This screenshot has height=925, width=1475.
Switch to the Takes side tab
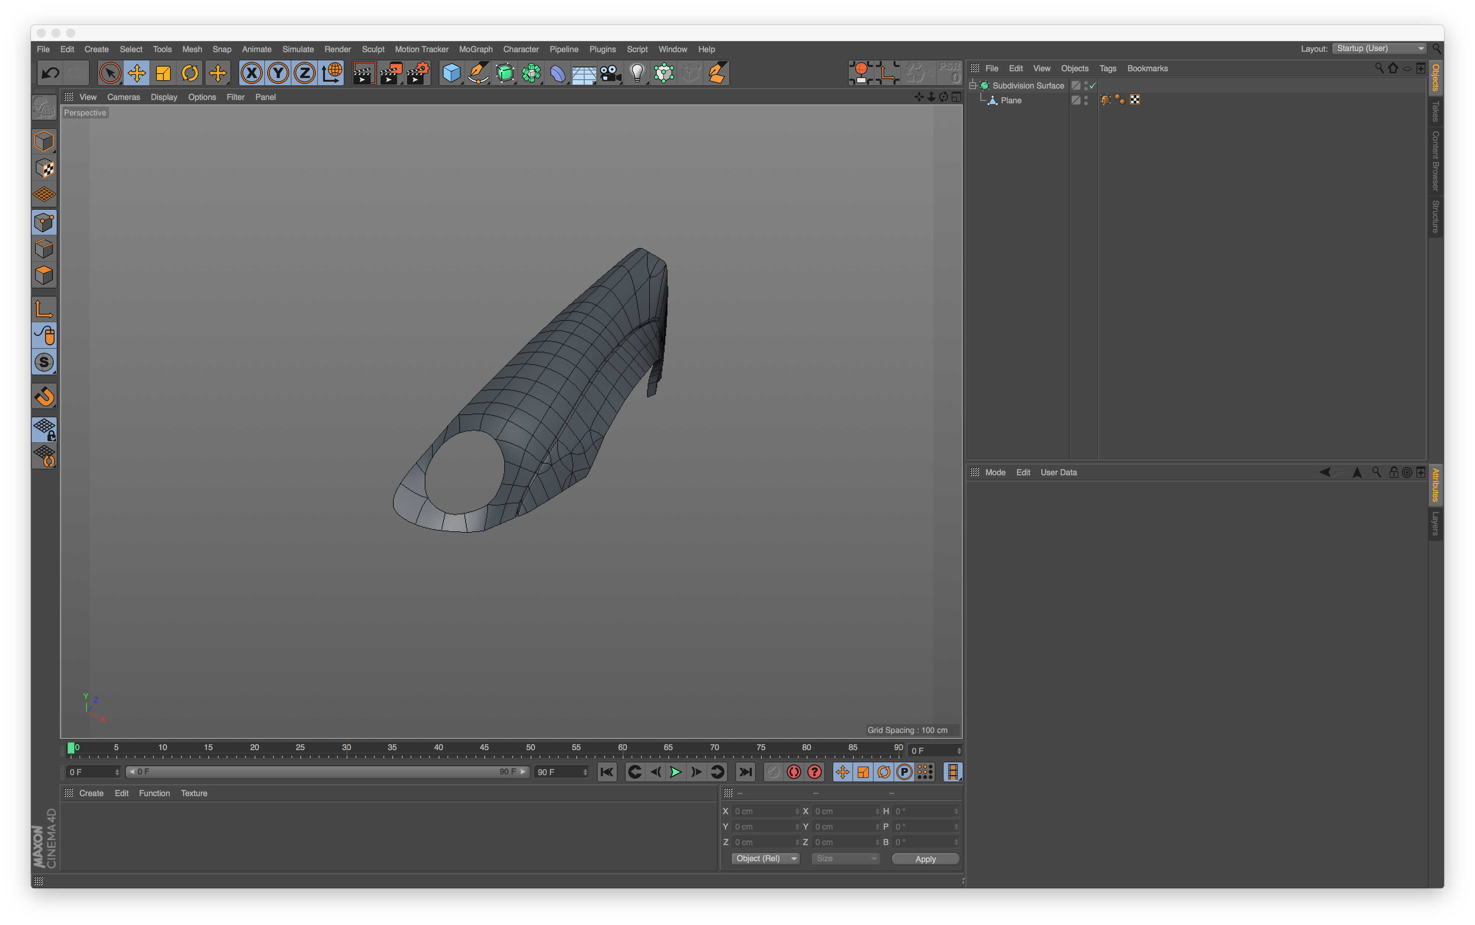point(1435,111)
